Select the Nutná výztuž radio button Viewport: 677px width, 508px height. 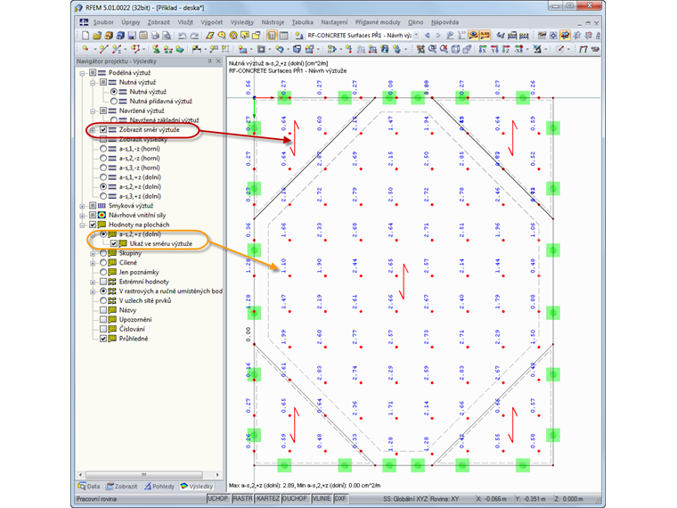pyautogui.click(x=113, y=92)
